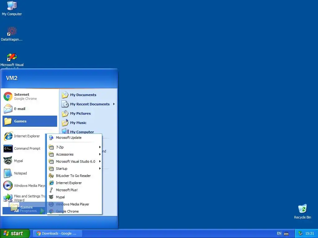The image size is (318, 238).
Task: Launch Windows Media Player in All Programs submenu
Action: (75, 204)
